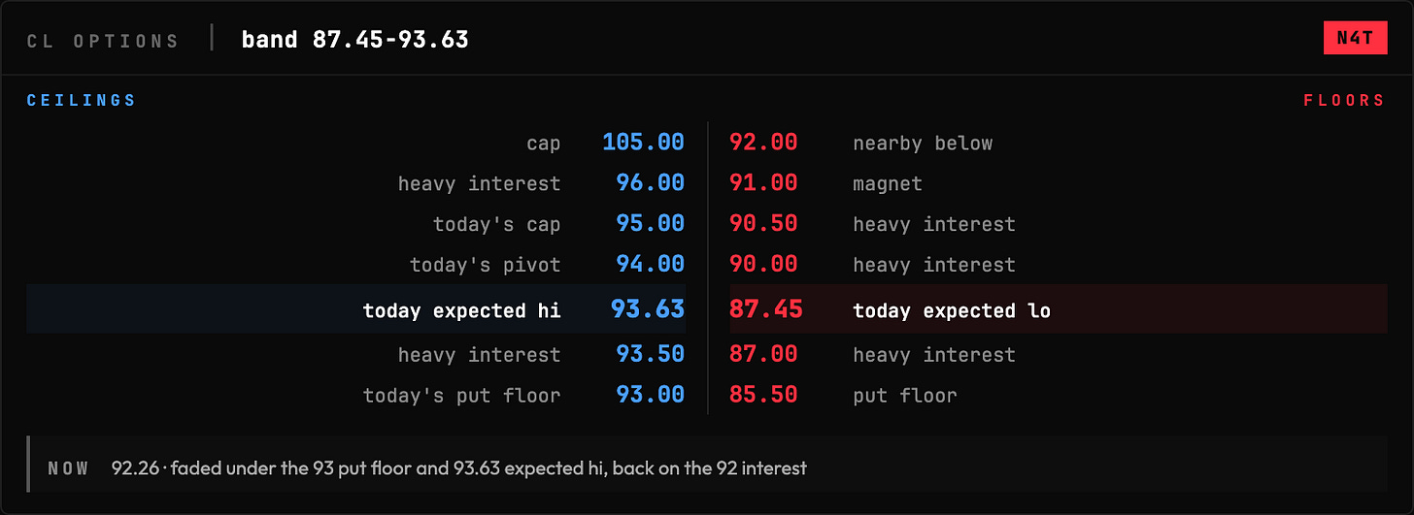Select the CL OPTIONS title label

pyautogui.click(x=103, y=41)
